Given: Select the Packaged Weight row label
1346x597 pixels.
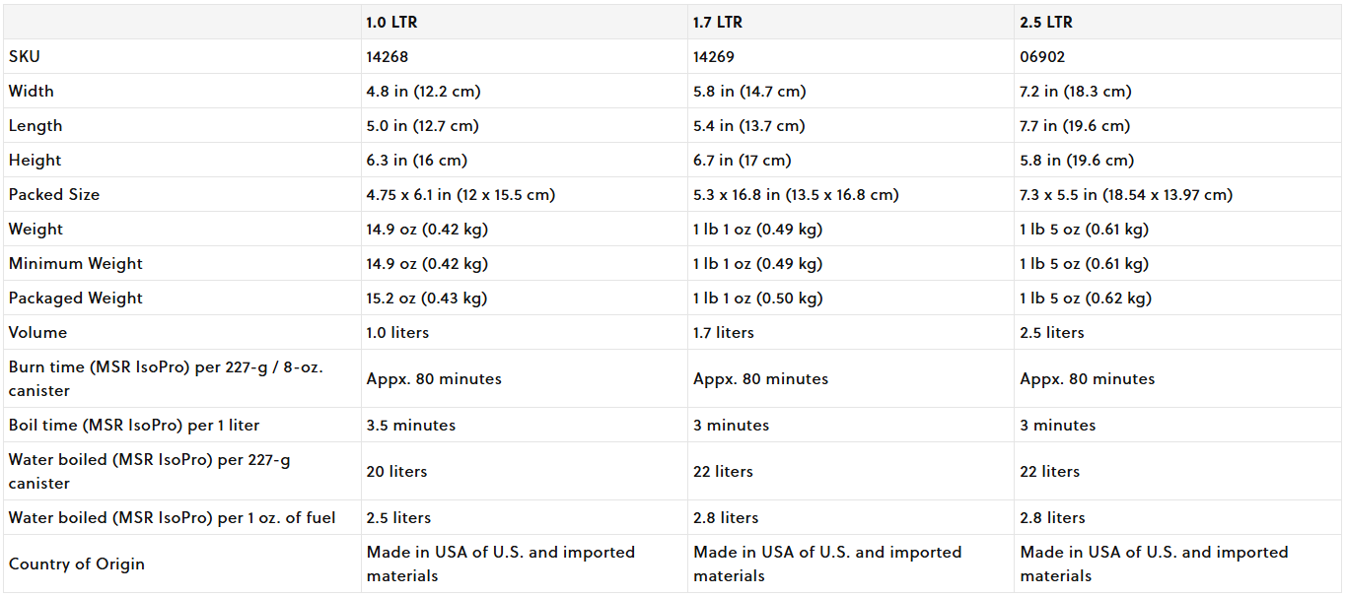Looking at the screenshot, I should [x=76, y=298].
